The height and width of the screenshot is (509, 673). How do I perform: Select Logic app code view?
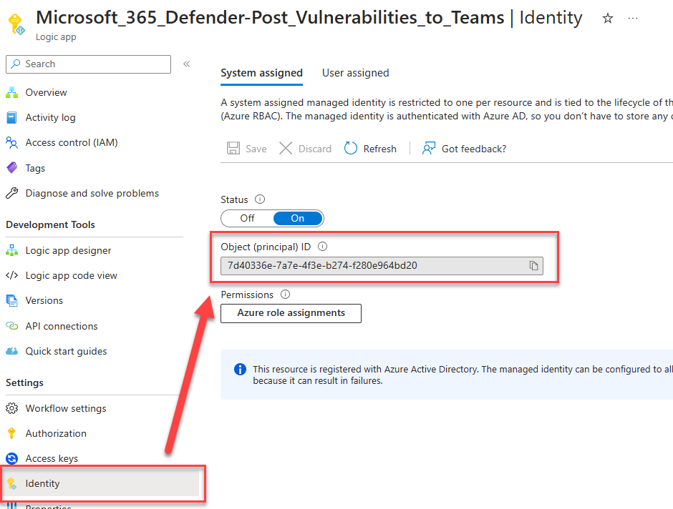point(71,275)
